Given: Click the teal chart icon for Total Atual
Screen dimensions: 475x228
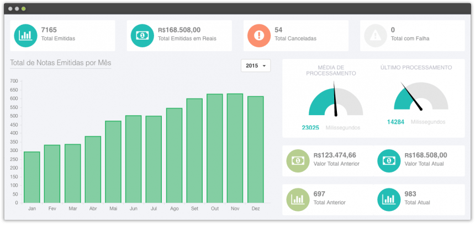Looking at the screenshot, I should tap(389, 199).
